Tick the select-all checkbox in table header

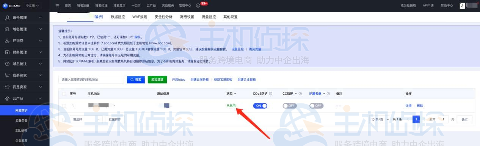pyautogui.click(x=64, y=94)
